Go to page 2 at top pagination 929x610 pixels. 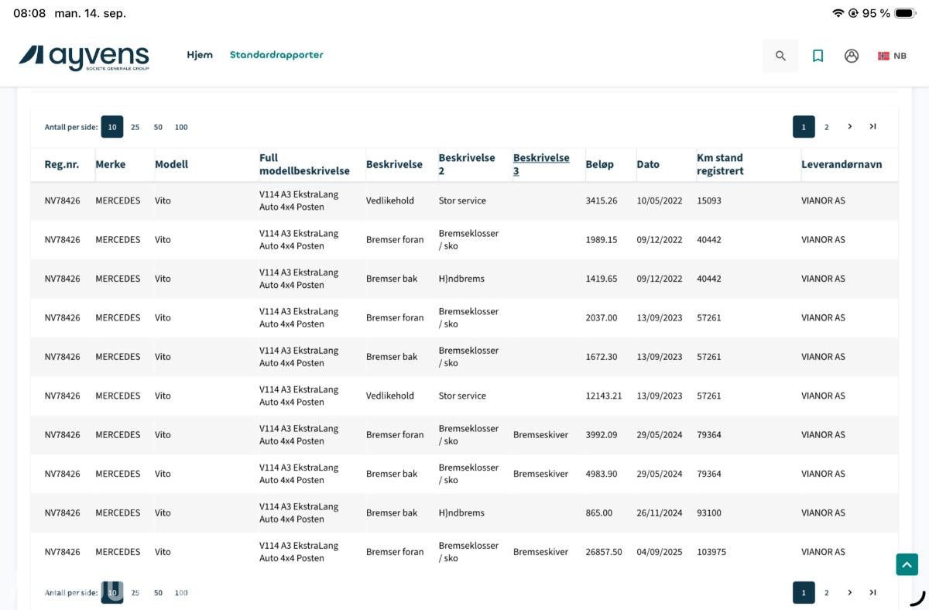(x=826, y=127)
